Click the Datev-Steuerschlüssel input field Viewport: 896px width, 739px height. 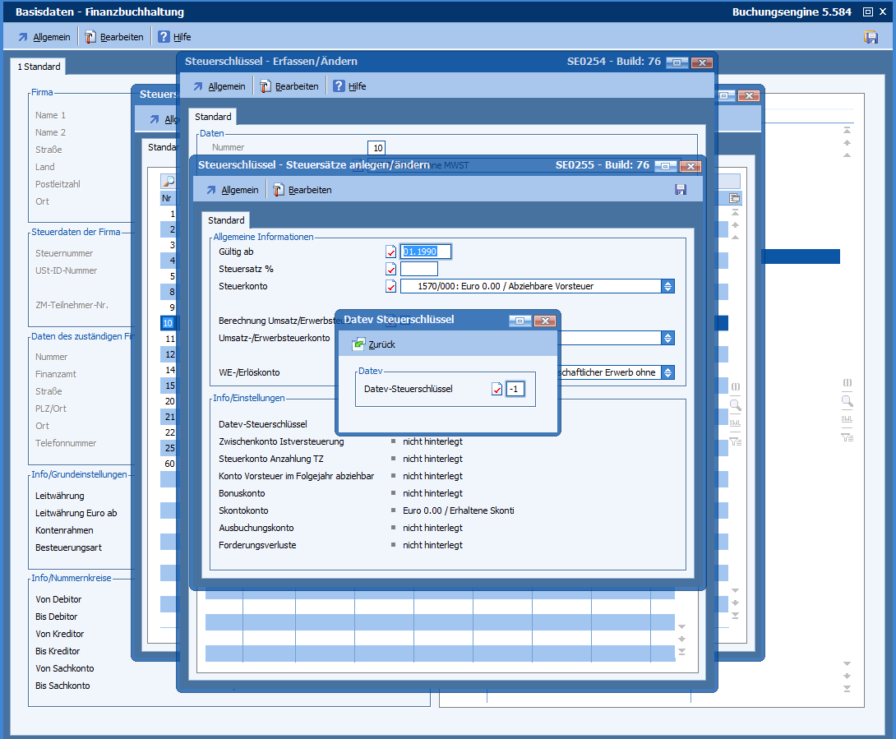pyautogui.click(x=515, y=390)
